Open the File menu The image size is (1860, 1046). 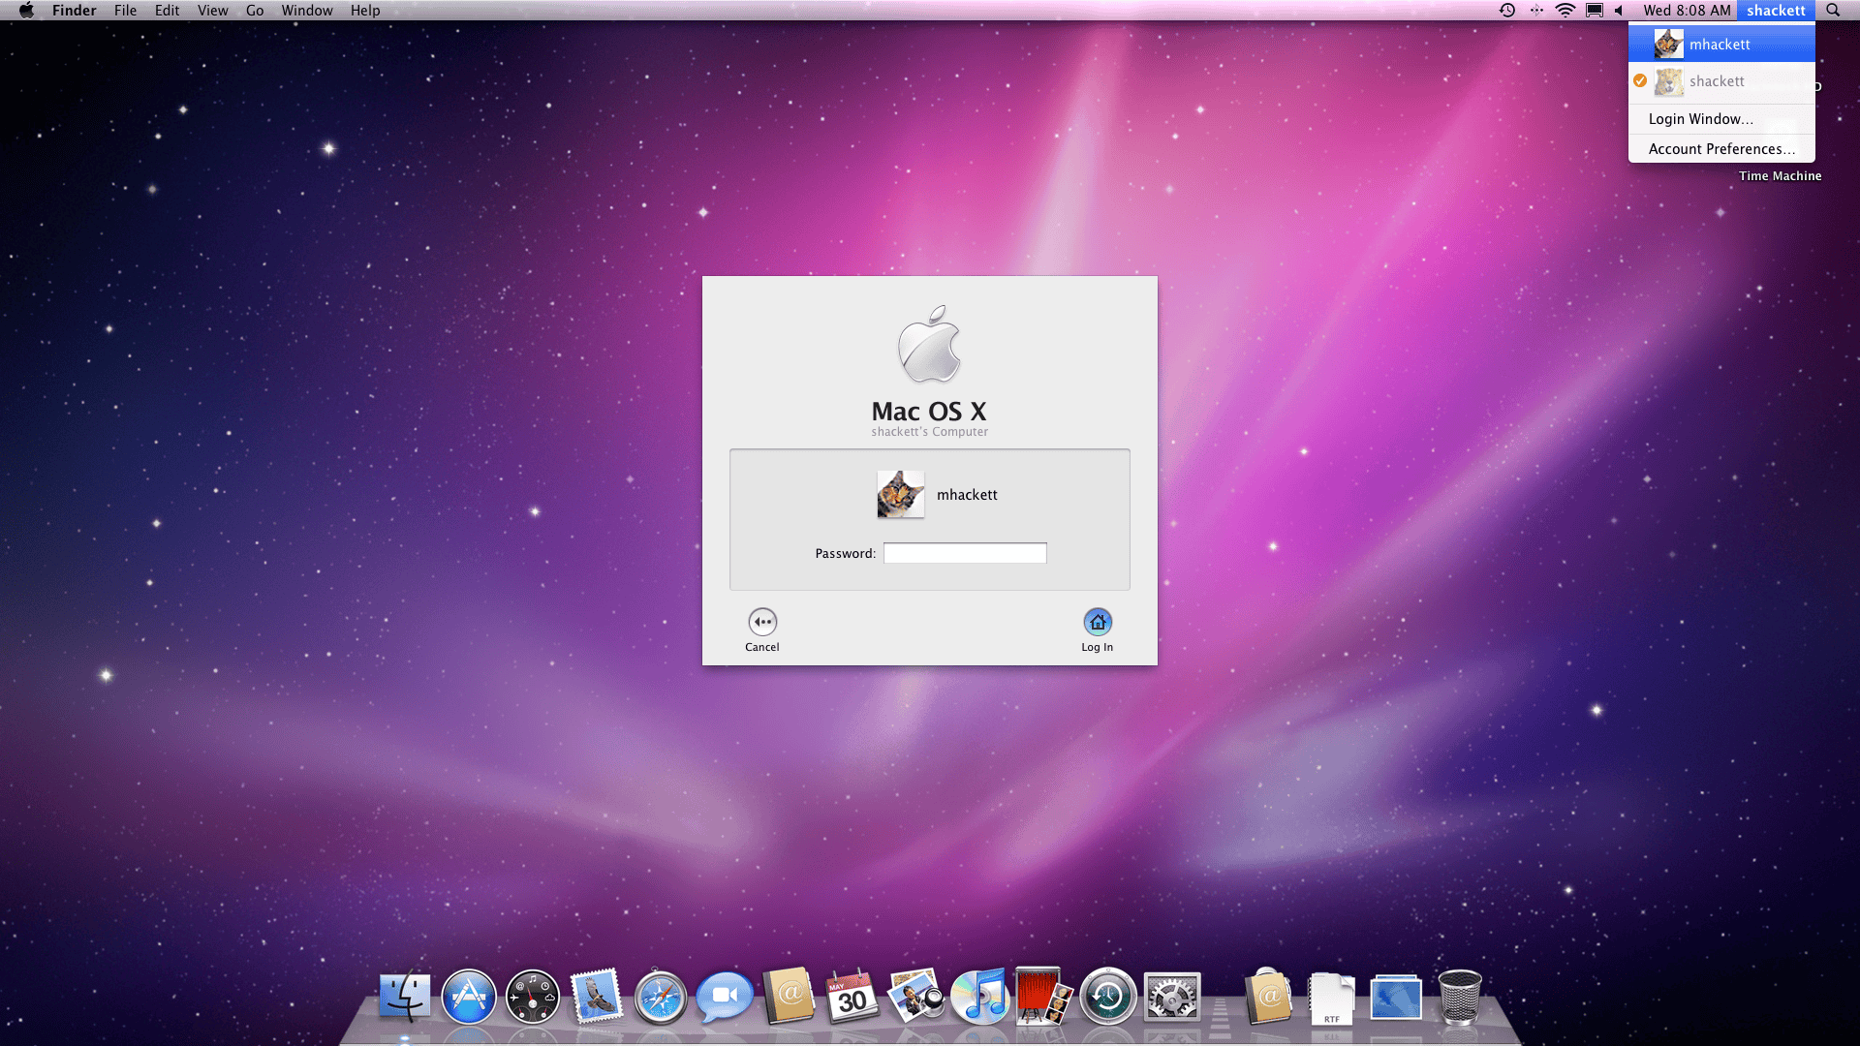coord(125,11)
